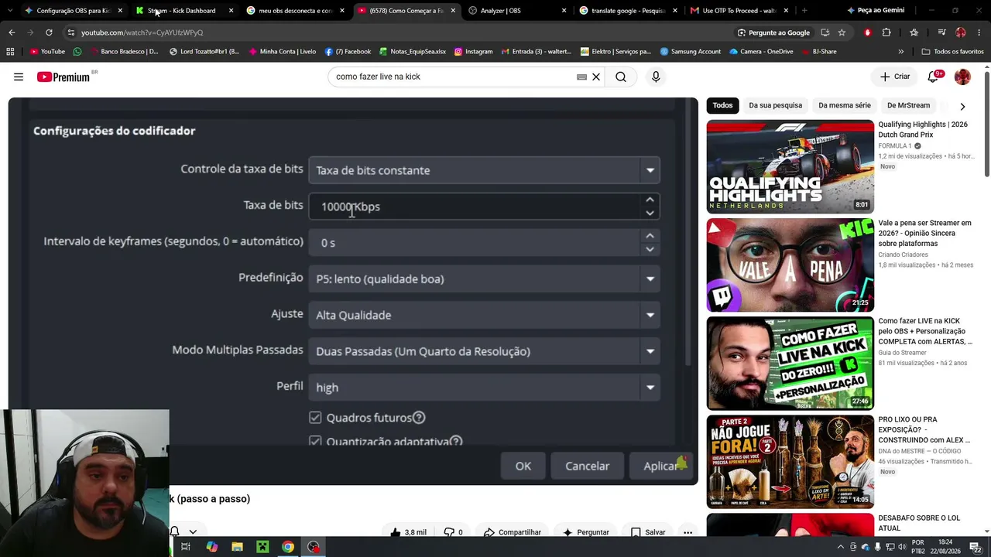Image resolution: width=991 pixels, height=557 pixels.
Task: Open Ajuste Alta Qualidade dropdown
Action: click(484, 315)
